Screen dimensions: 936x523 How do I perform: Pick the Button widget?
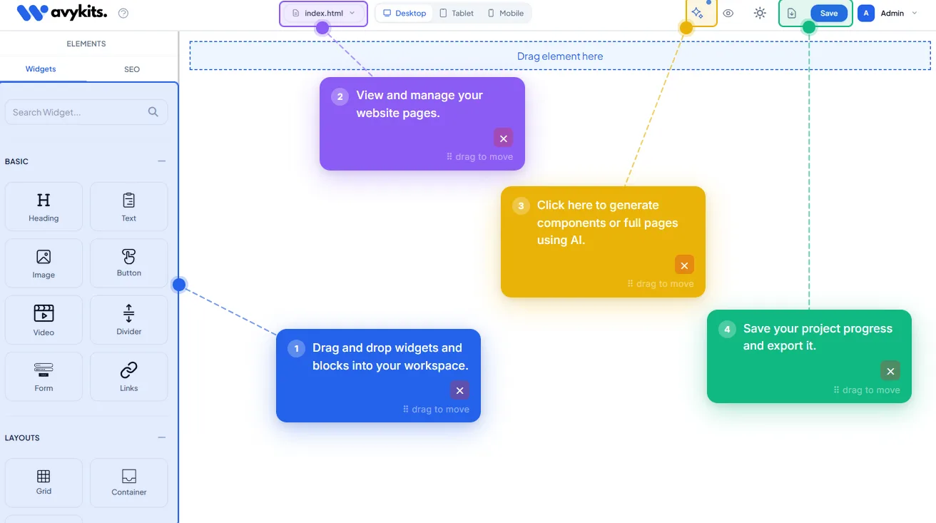(x=129, y=263)
